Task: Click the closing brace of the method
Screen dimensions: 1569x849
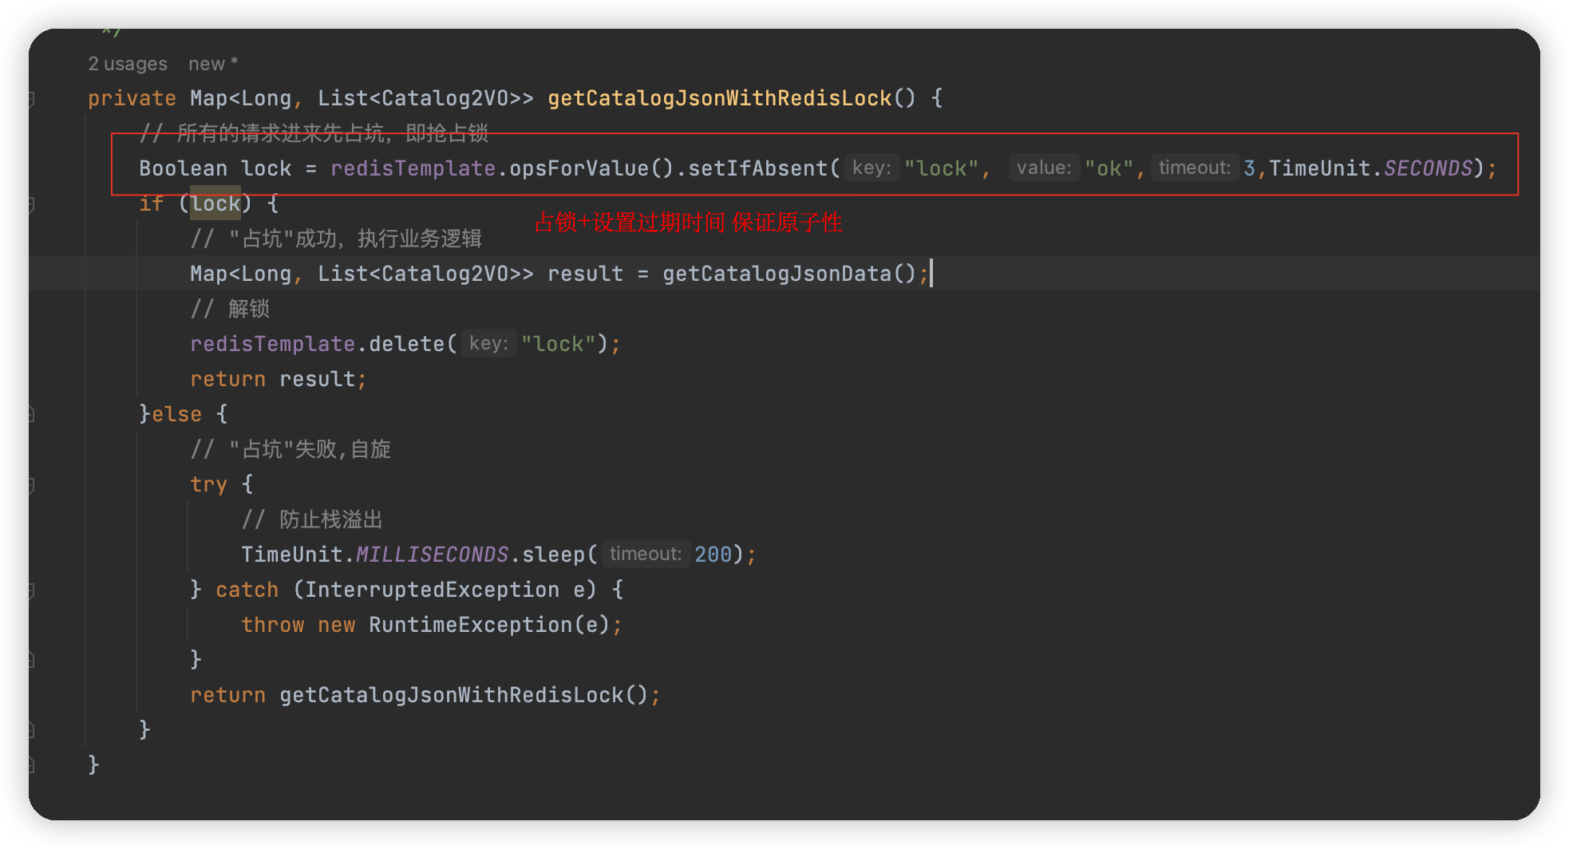Action: tap(93, 765)
